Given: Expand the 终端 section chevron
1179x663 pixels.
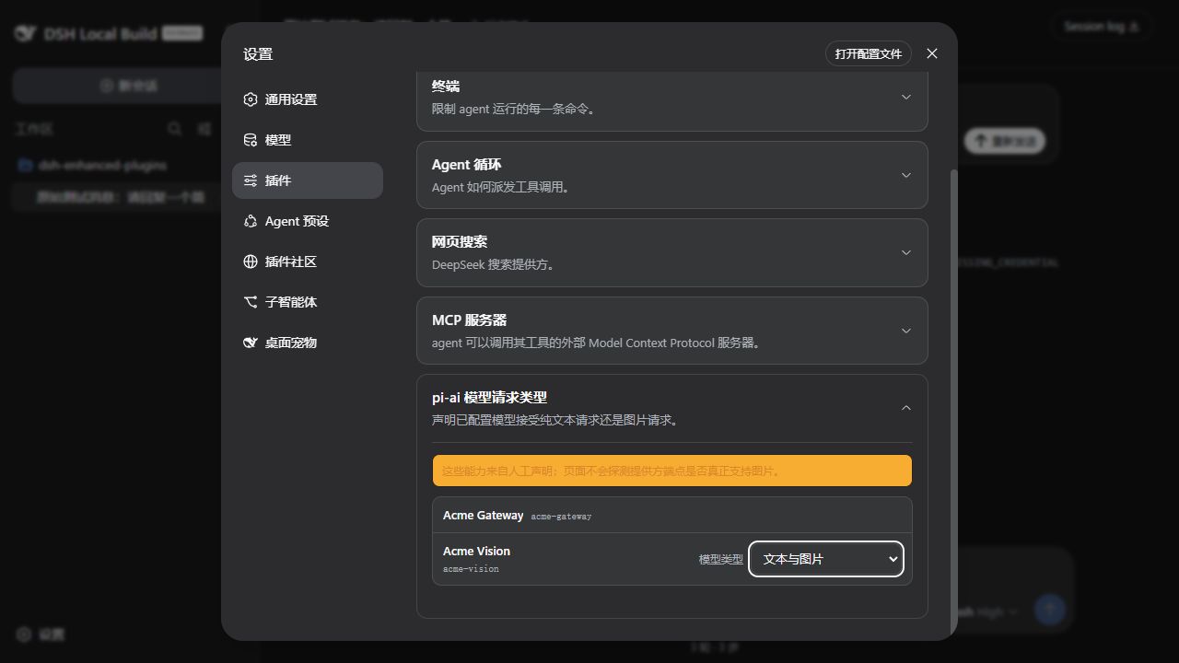Looking at the screenshot, I should click(x=905, y=97).
